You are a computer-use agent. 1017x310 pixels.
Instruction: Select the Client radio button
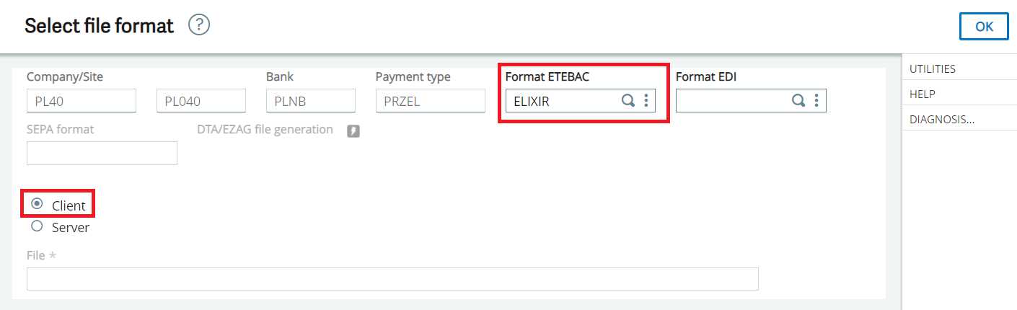click(38, 205)
